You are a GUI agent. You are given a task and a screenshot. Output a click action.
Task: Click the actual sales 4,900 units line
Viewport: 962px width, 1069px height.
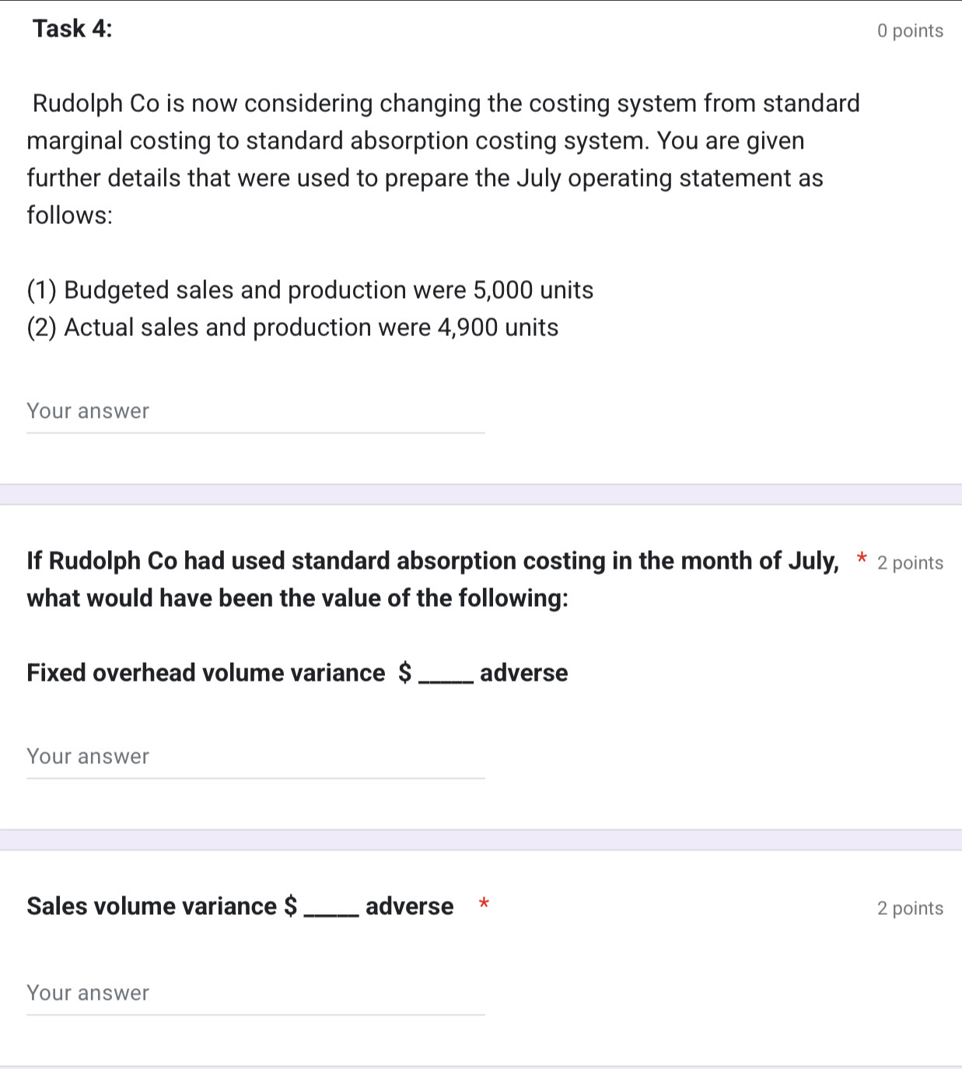click(x=292, y=327)
